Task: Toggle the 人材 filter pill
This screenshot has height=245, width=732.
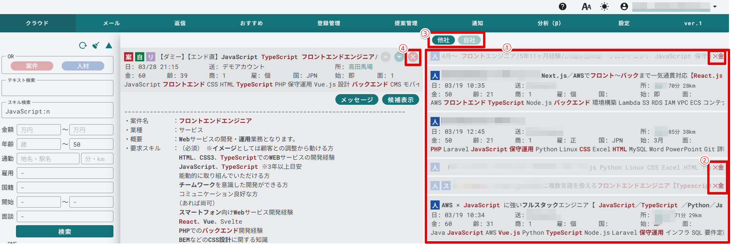Action: click(x=83, y=66)
